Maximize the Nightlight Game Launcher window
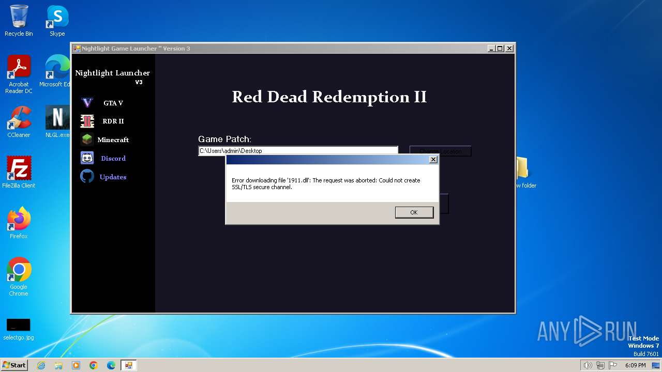The image size is (662, 372). pos(500,48)
